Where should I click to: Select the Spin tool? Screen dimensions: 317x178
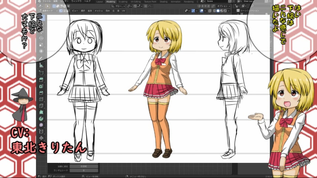[x=41, y=118]
